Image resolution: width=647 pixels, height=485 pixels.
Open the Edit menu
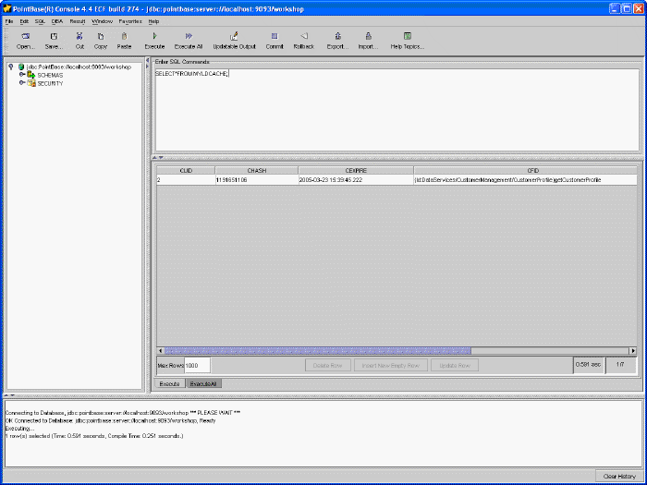24,21
